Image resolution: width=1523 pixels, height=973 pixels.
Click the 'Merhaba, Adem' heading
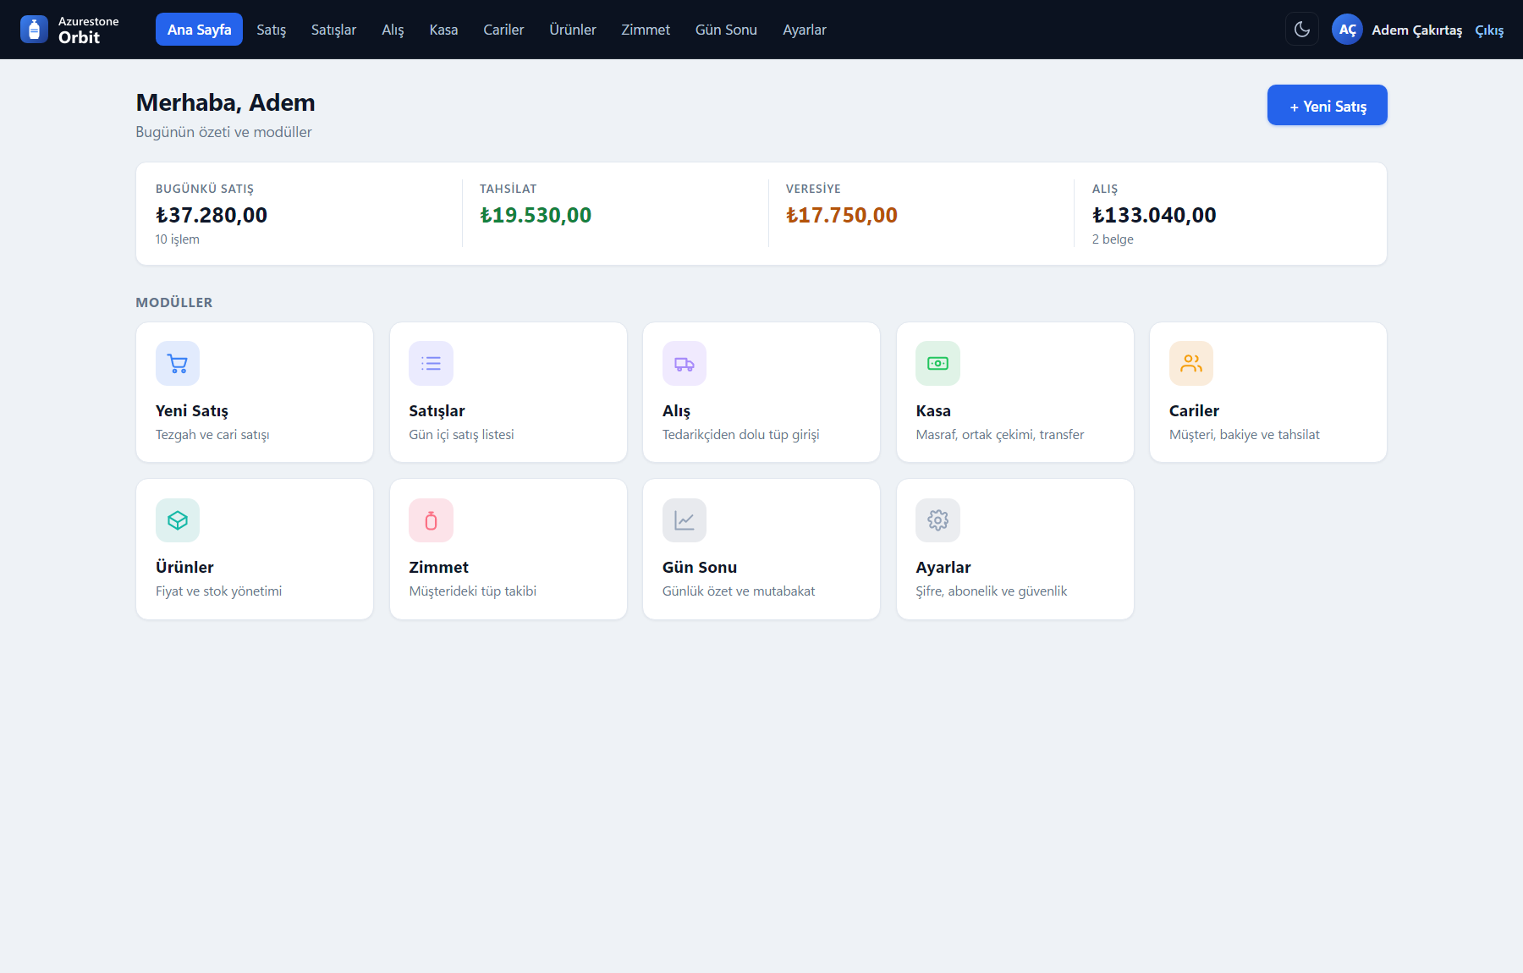pos(225,102)
